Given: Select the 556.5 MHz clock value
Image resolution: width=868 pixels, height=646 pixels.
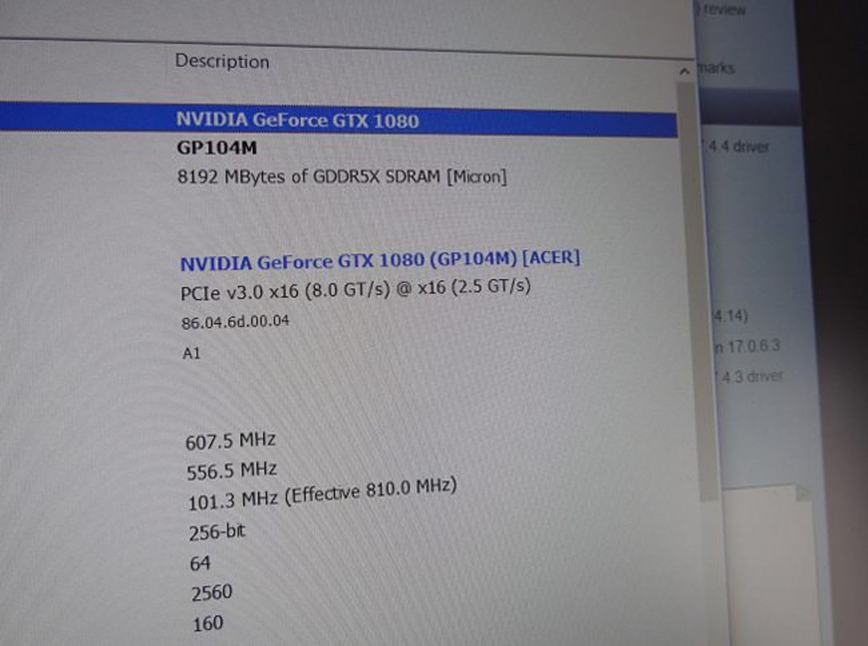Looking at the screenshot, I should (231, 470).
